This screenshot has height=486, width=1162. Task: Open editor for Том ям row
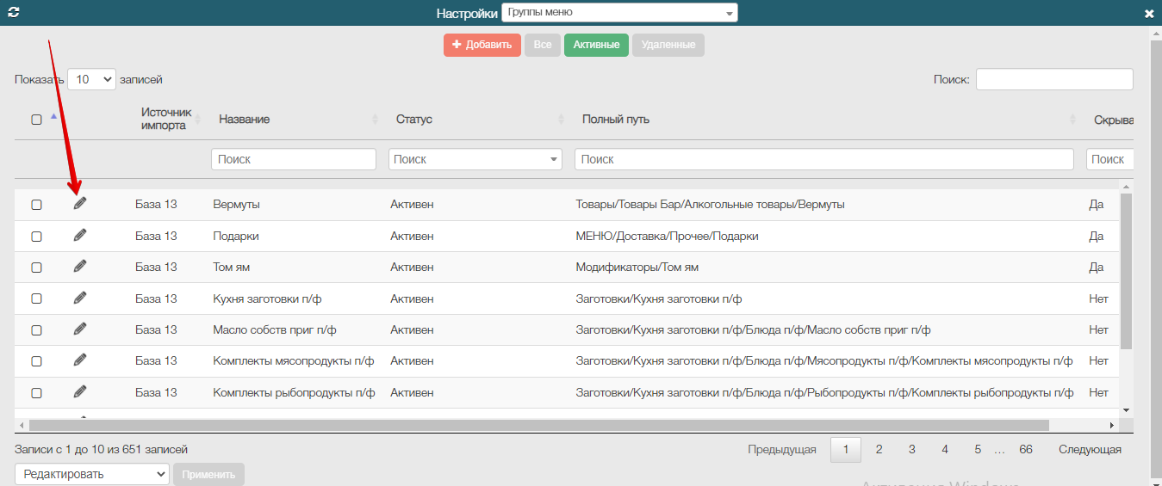tap(80, 267)
